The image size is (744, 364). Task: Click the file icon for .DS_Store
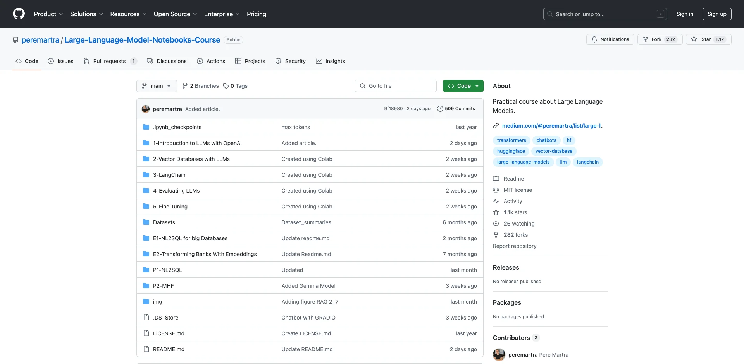coord(146,318)
